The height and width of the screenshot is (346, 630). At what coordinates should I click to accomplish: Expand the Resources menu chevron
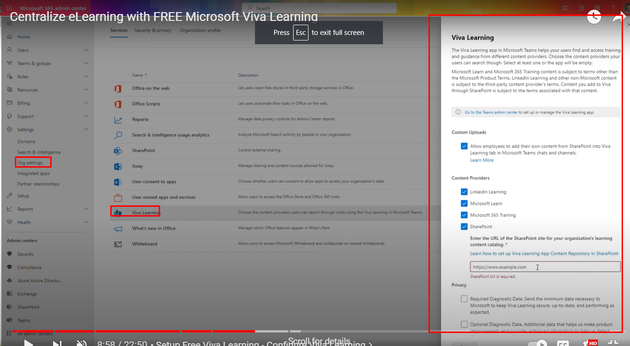[86, 90]
